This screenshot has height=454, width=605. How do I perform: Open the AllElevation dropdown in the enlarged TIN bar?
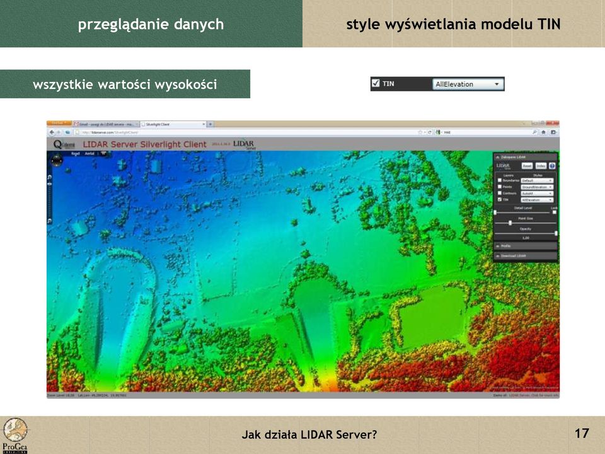[468, 84]
